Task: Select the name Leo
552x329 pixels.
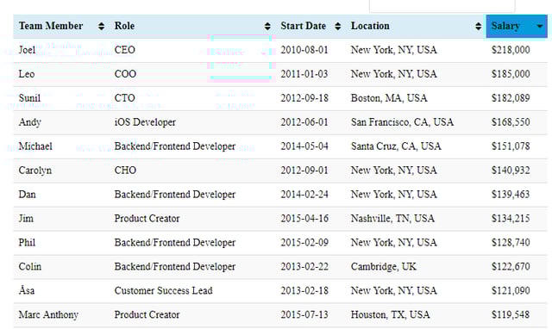Action: 27,74
